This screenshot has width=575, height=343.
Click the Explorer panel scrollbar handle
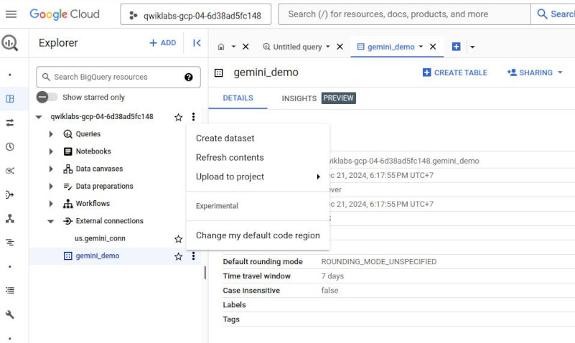[205, 273]
